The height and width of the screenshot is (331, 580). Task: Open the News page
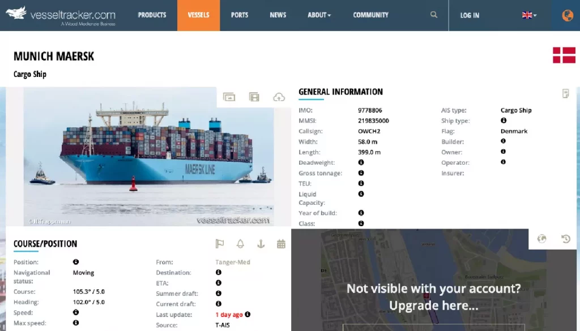tap(278, 15)
